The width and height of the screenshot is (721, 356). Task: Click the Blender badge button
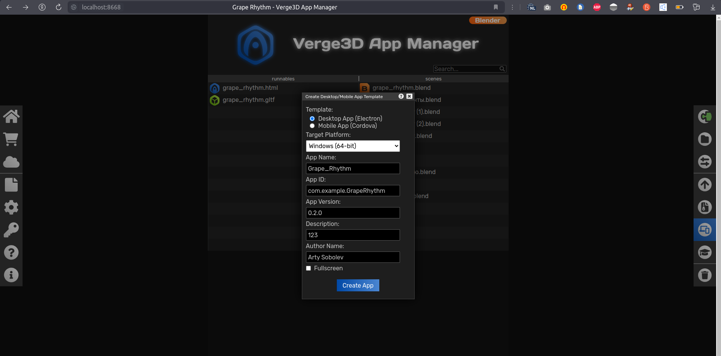coord(488,20)
